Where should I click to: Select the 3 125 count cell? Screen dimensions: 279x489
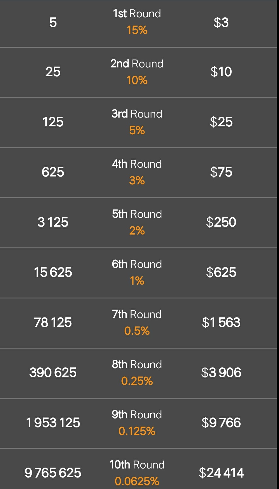[x=53, y=222]
